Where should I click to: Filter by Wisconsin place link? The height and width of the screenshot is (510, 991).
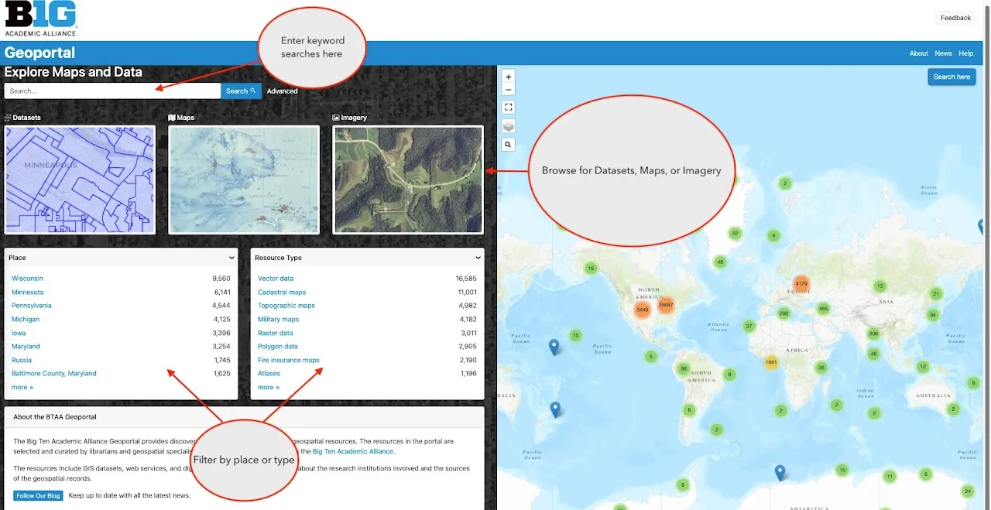[x=27, y=279]
